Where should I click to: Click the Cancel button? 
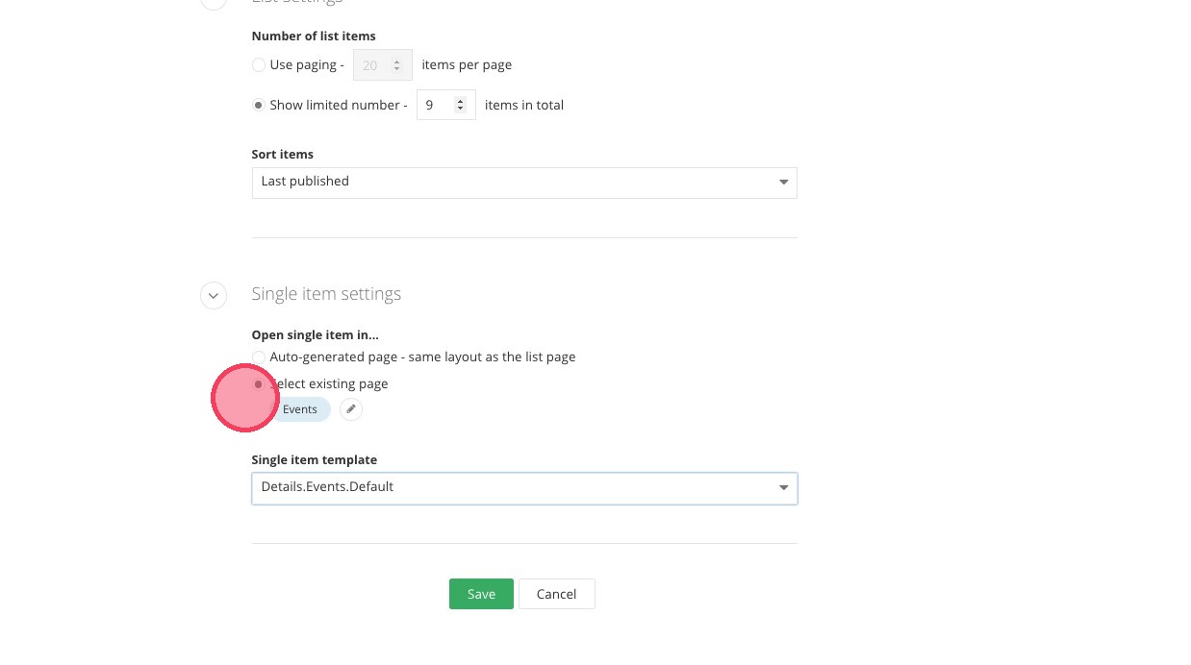pos(556,594)
